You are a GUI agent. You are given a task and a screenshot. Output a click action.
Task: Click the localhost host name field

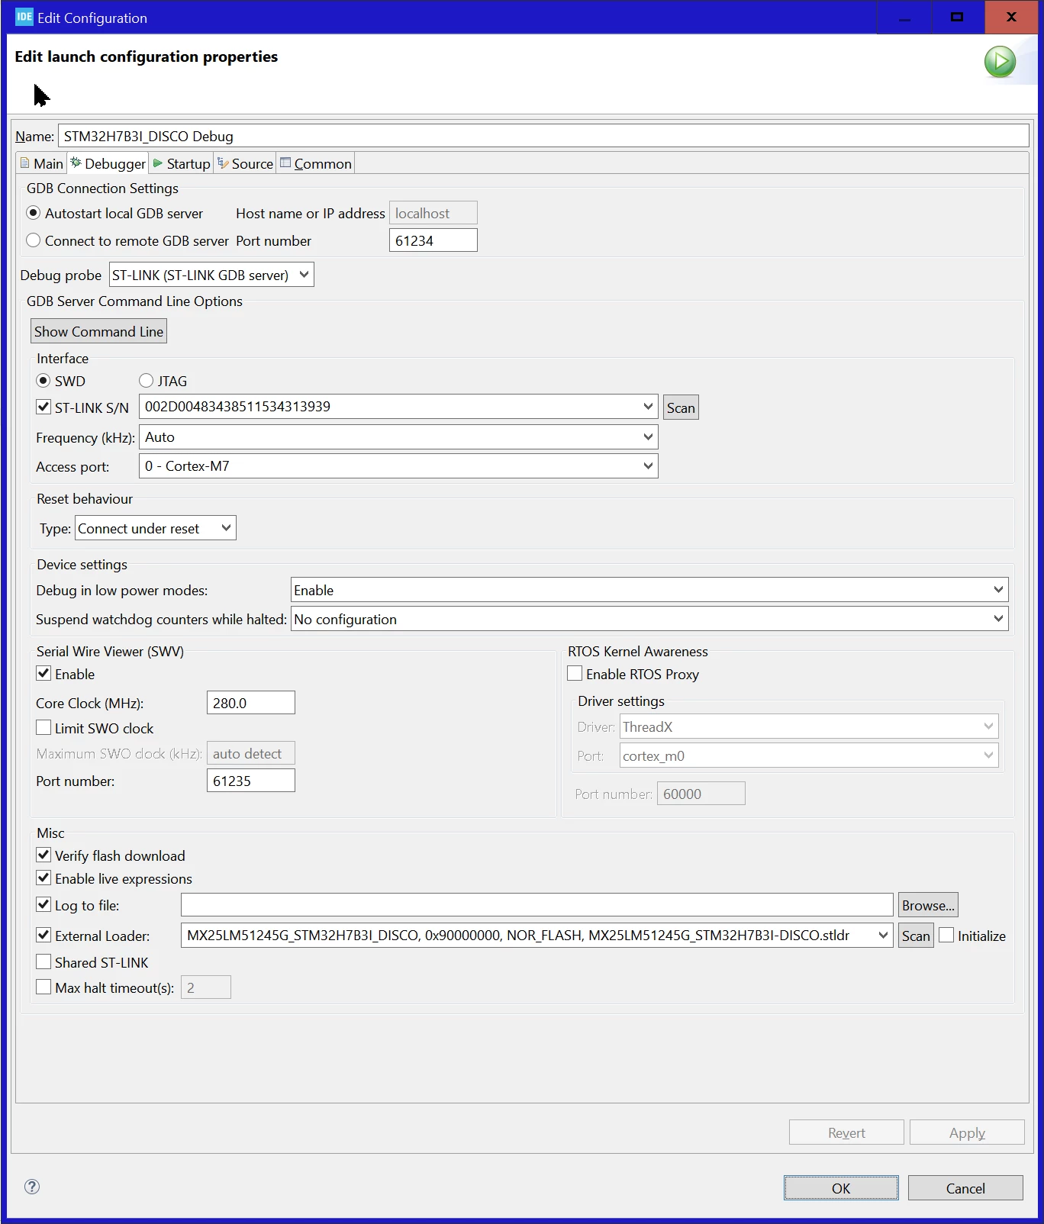pyautogui.click(x=433, y=213)
